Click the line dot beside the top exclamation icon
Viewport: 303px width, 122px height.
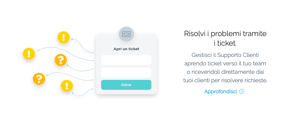tap(72, 39)
